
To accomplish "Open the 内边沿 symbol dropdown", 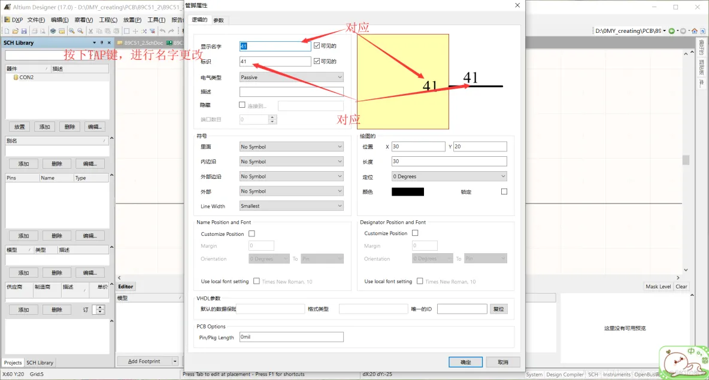I will pos(291,162).
